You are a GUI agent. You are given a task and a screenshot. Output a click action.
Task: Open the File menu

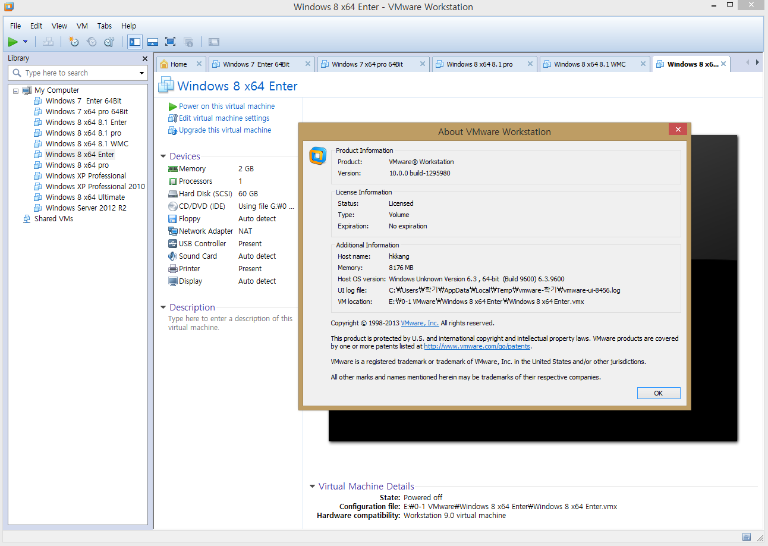(15, 26)
